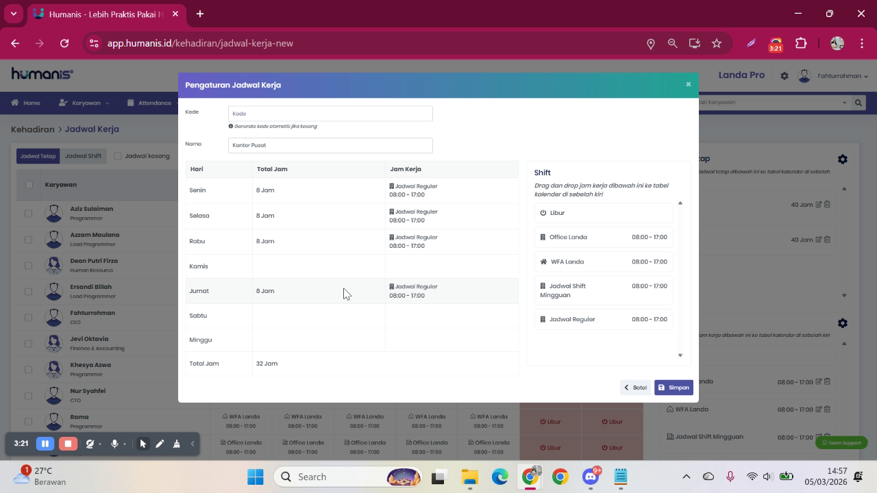This screenshot has height=493, width=877.
Task: Click the humanis logo
Action: [42, 74]
